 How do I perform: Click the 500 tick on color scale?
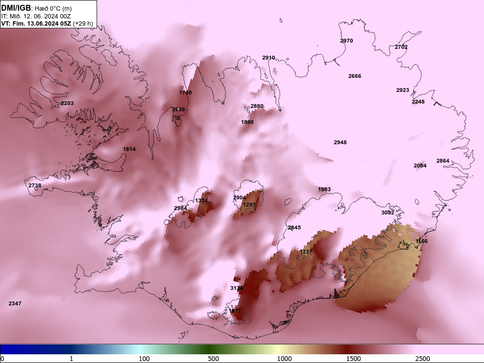point(213,359)
